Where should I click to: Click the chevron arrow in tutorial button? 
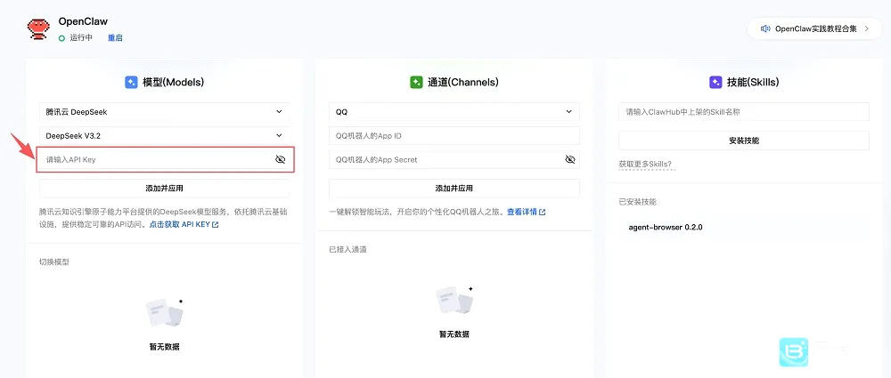(x=867, y=28)
